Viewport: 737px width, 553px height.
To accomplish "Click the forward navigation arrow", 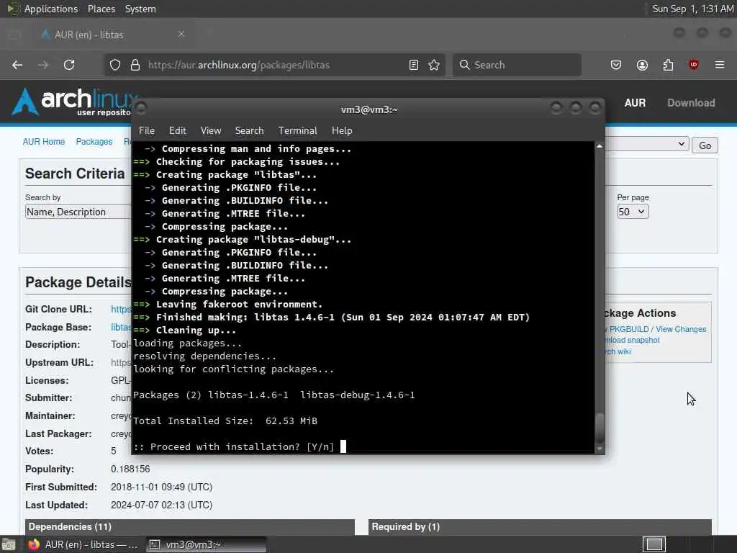I will click(x=42, y=65).
